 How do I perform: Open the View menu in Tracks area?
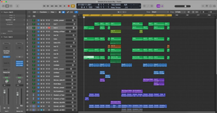coord(53,12)
